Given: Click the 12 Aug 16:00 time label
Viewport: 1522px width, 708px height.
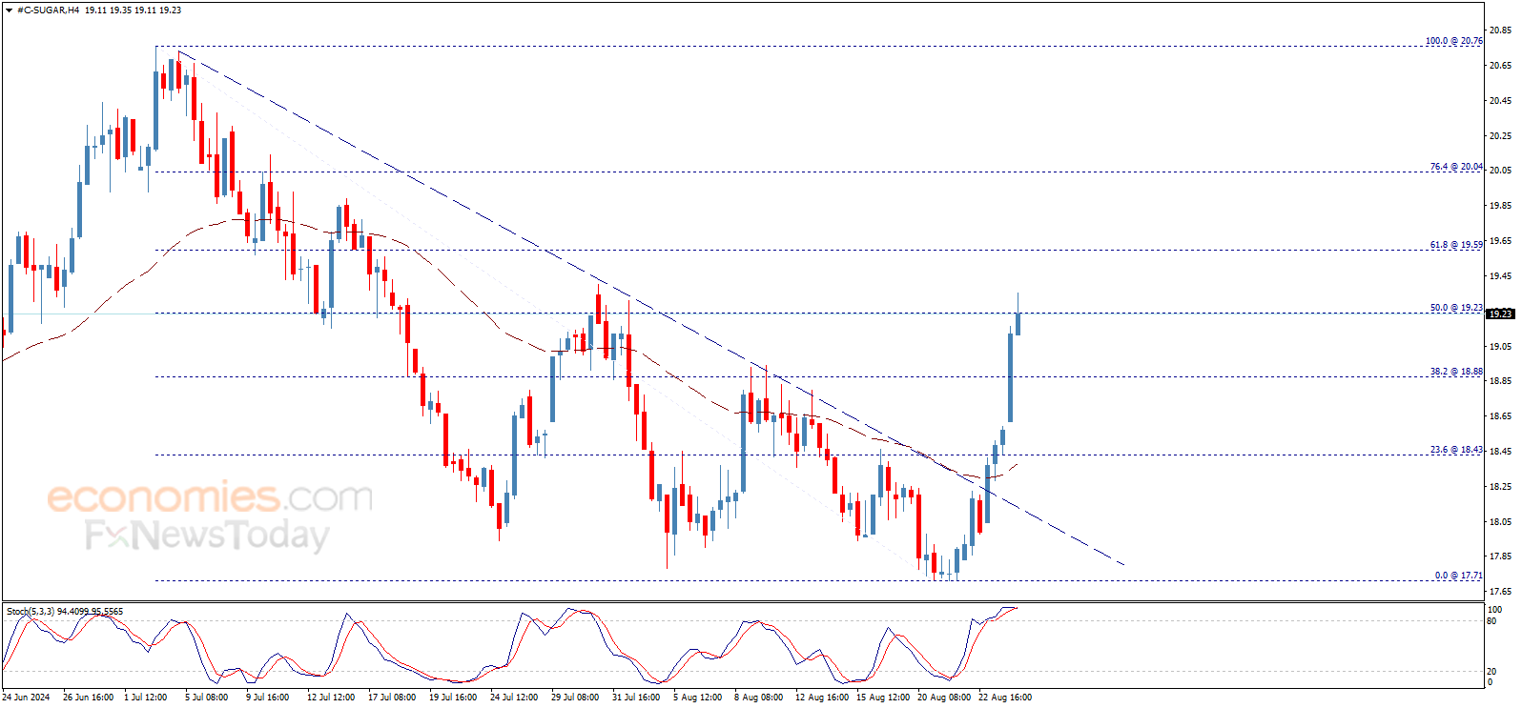Looking at the screenshot, I should [822, 698].
